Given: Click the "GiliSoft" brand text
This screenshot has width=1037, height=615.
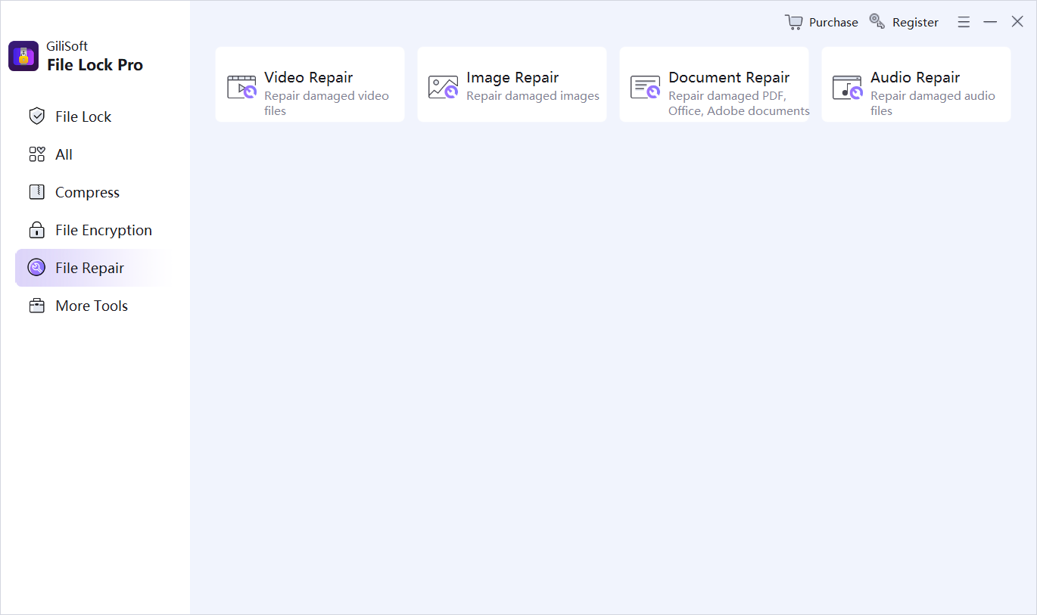Looking at the screenshot, I should (67, 46).
